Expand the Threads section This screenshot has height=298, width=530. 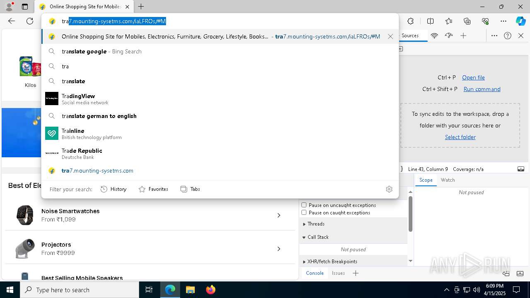click(x=353, y=224)
